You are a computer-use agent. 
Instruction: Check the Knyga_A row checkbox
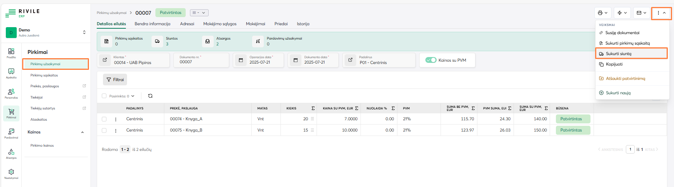(104, 119)
